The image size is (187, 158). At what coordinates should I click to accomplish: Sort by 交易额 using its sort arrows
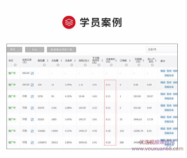143,61
